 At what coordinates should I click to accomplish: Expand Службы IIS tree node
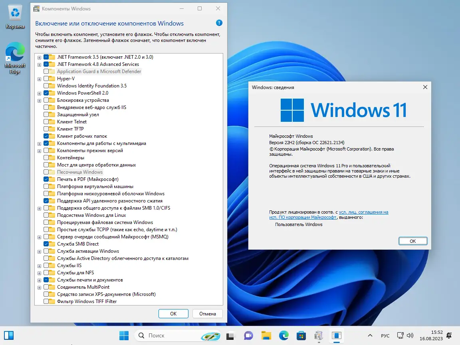[x=39, y=266]
